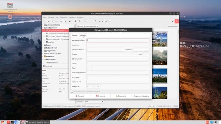The image size is (221, 124).
Task: Open the forward history dropdown arrow
Action: pyautogui.click(x=57, y=21)
